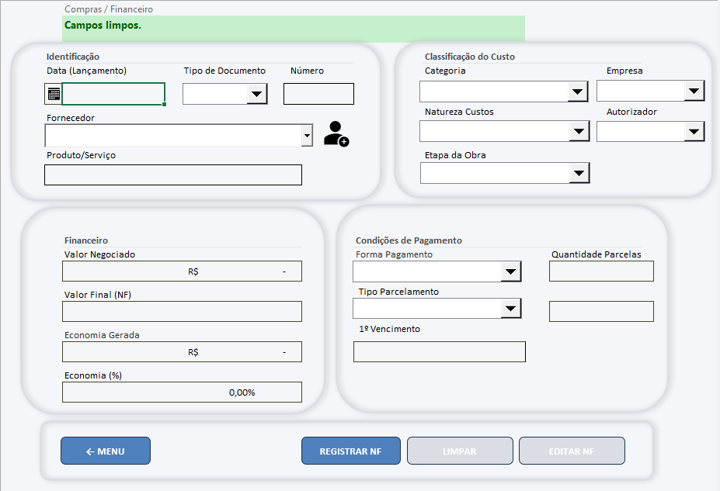
Task: Click the Número input field
Action: (318, 94)
